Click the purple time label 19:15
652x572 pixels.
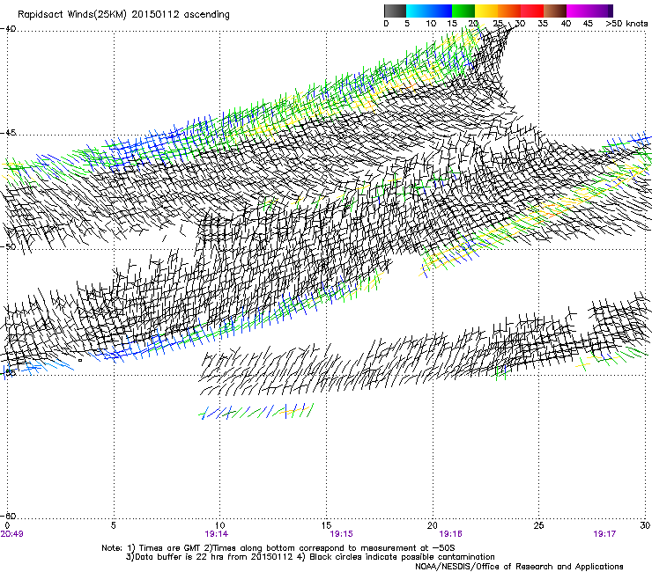click(x=341, y=534)
